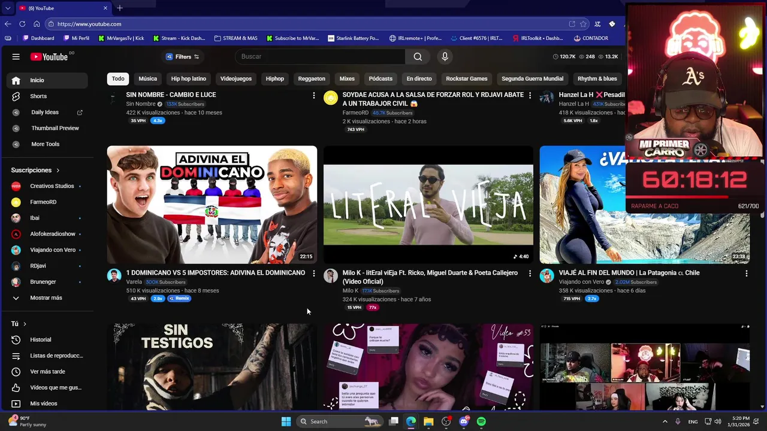
Task: Select the Música filter chip
Action: tap(148, 79)
